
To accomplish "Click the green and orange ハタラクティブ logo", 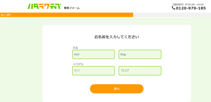I will [x=44, y=6].
